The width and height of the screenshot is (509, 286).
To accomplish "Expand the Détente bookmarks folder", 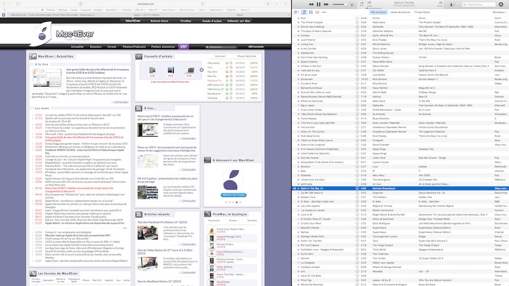I will (x=232, y=10).
